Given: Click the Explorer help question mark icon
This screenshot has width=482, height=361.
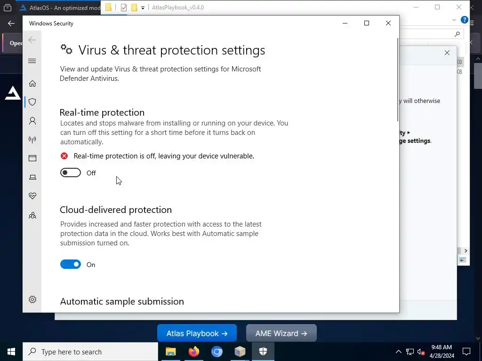Looking at the screenshot, I should 465,20.
